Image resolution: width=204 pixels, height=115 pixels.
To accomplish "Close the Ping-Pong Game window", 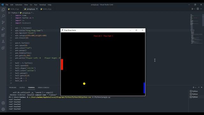I will click(x=142, y=30).
